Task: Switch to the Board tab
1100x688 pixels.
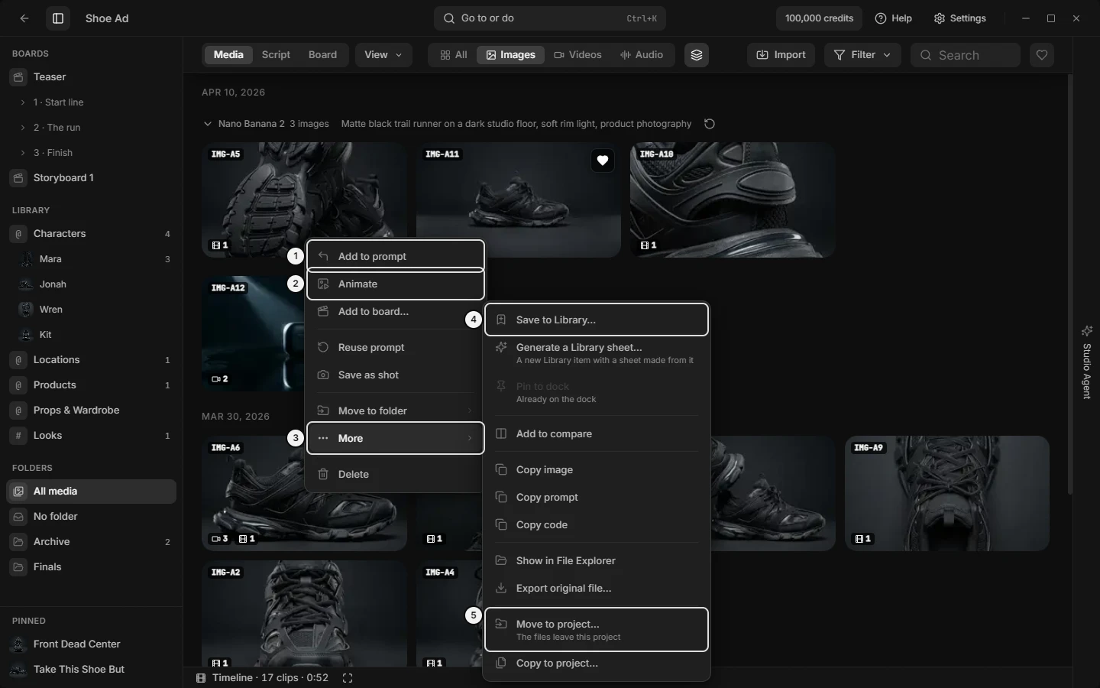Action: [x=322, y=55]
